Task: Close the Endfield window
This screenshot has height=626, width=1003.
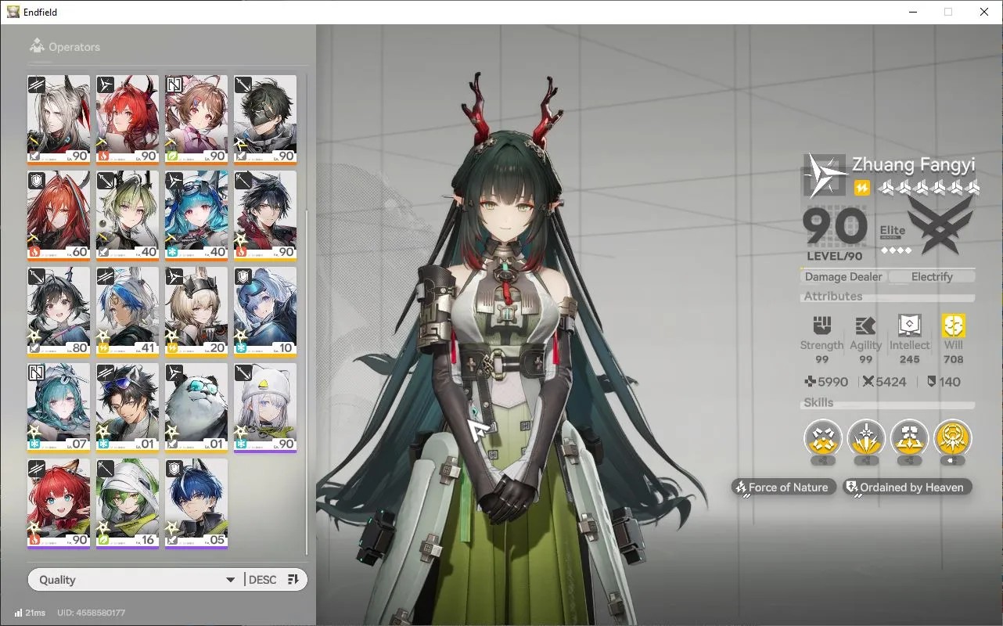Action: [984, 12]
